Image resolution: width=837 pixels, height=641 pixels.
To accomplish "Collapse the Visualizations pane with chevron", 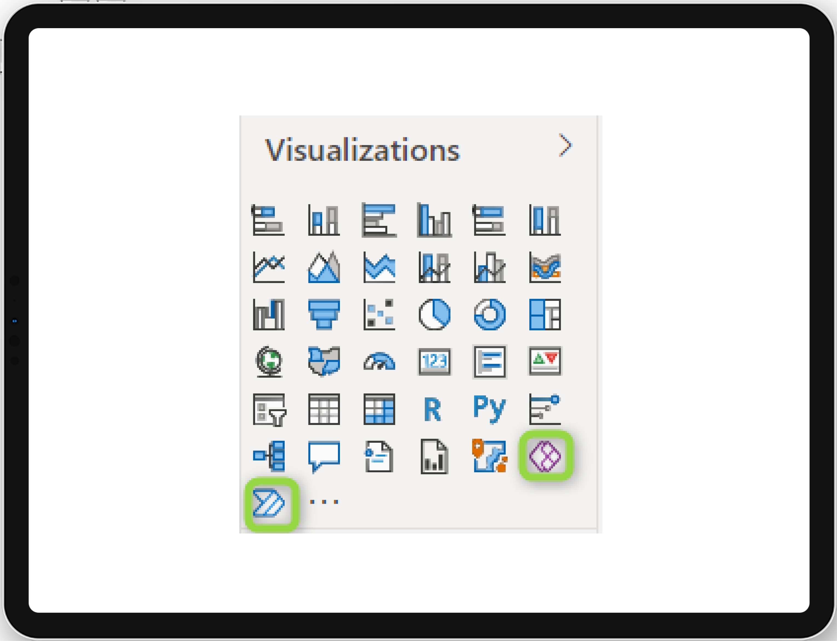I will pos(565,145).
